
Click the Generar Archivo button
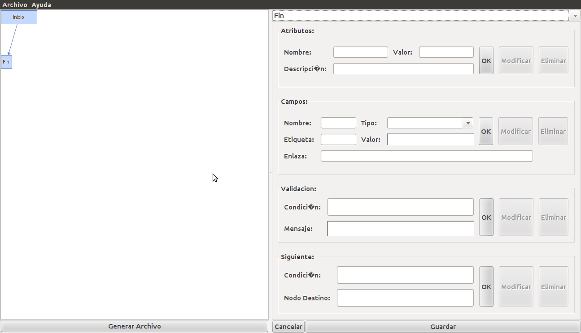pos(135,326)
